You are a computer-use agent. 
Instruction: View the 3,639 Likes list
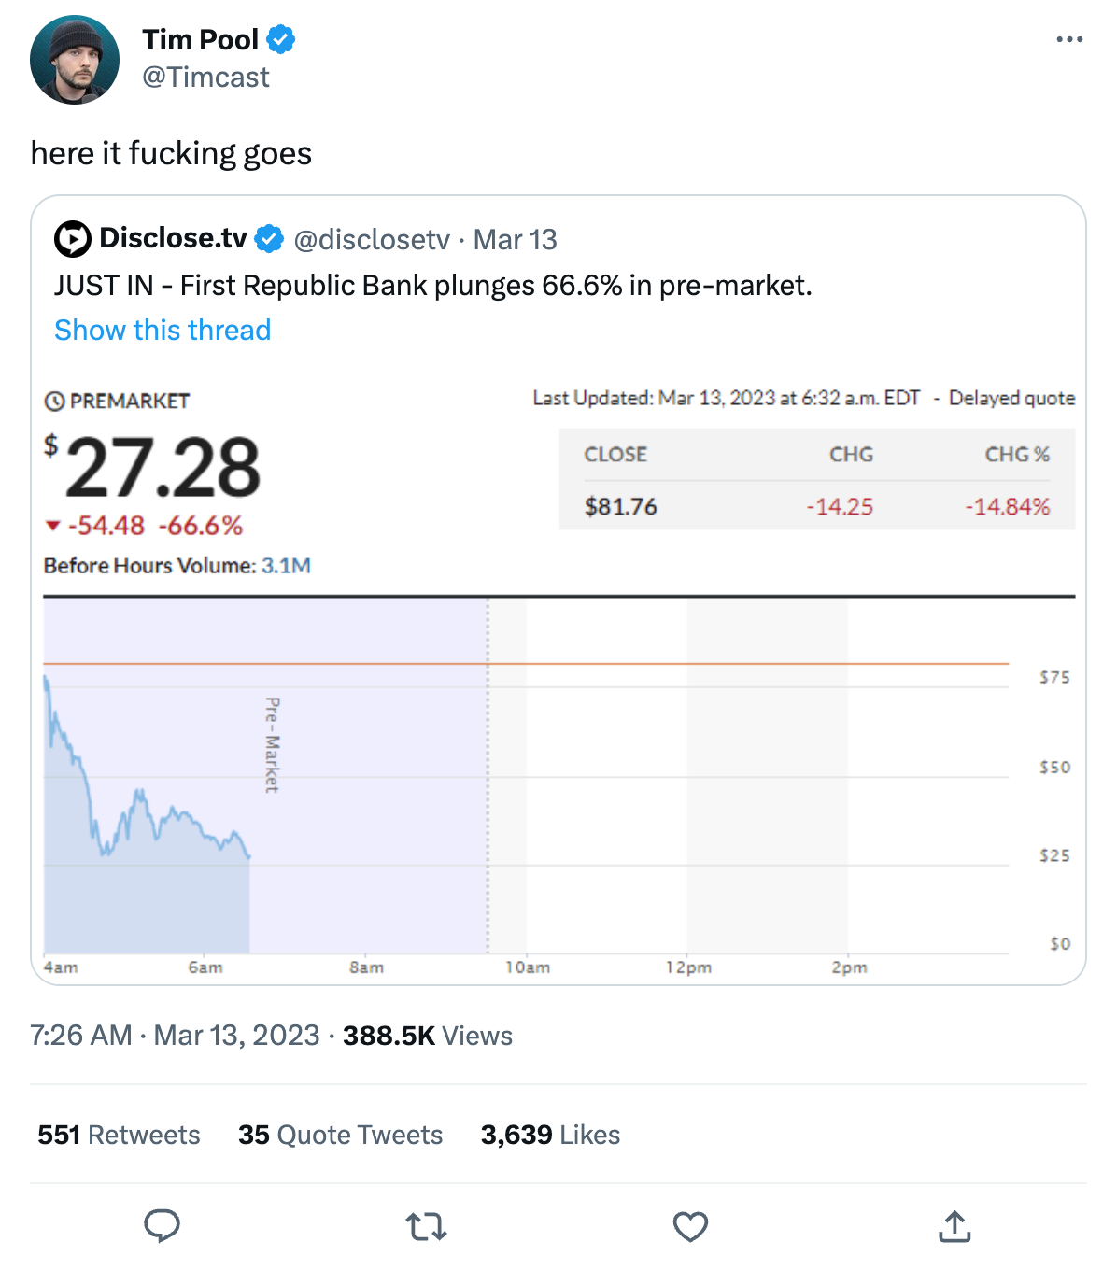pyautogui.click(x=550, y=1135)
